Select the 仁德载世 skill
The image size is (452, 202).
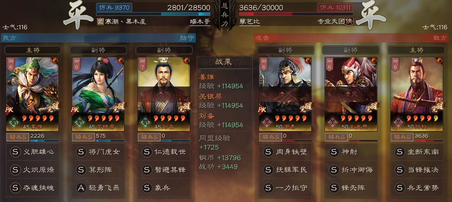[x=164, y=152]
